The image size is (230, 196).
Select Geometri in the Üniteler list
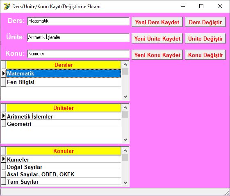point(64,124)
